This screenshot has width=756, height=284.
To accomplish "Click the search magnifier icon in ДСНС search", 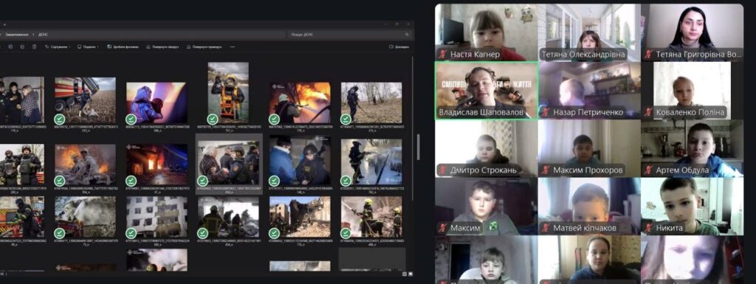I will [x=407, y=35].
